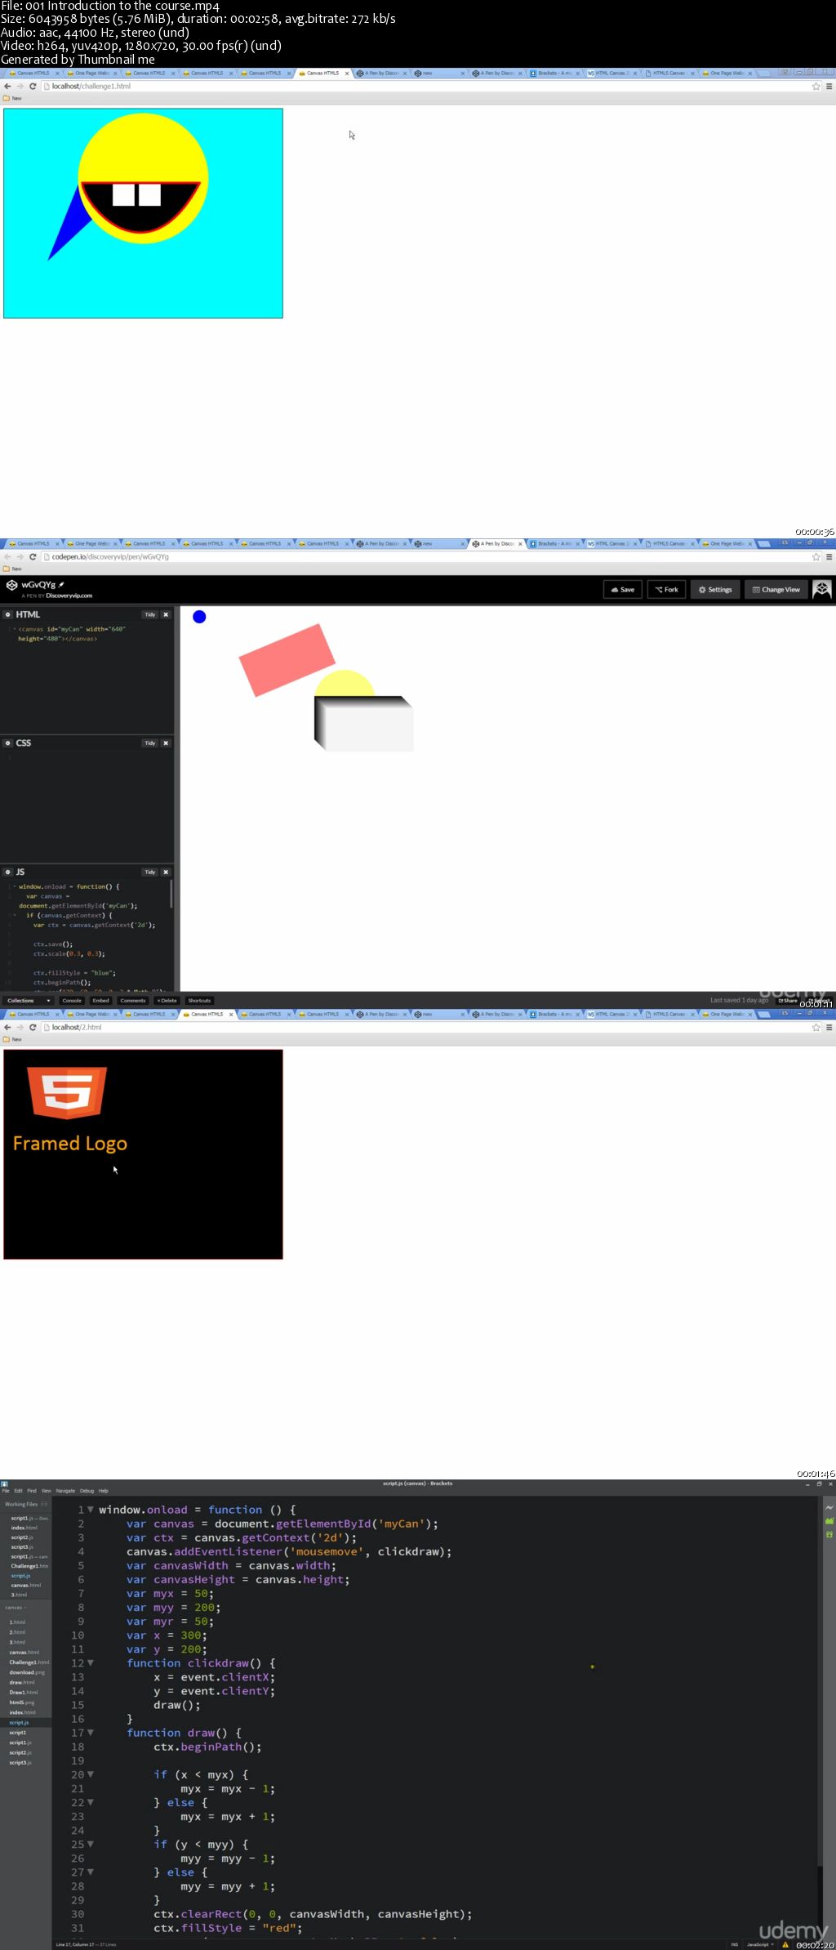
Task: Tidy the JS editor code
Action: [149, 872]
